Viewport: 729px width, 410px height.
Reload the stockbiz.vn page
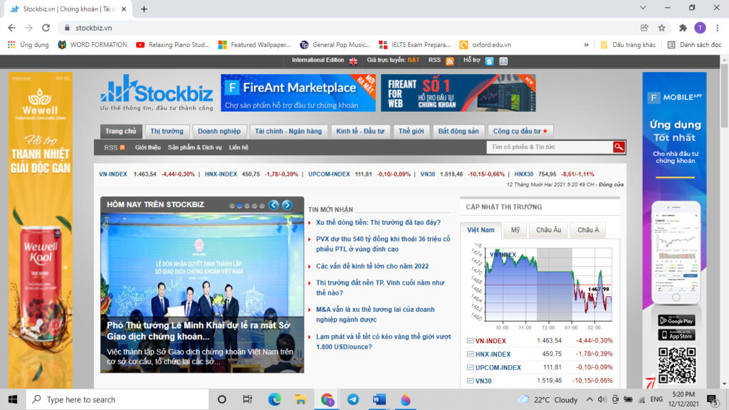(x=46, y=28)
